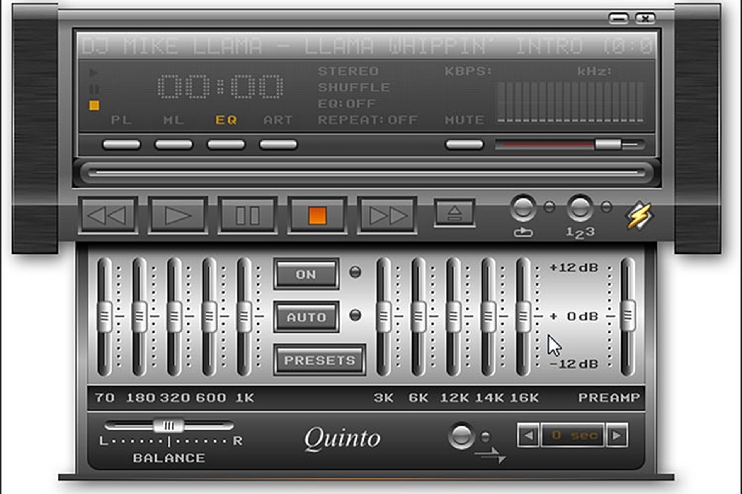Screen dimensions: 742x494
Task: Increase crossfade seconds with right arrow
Action: [617, 435]
